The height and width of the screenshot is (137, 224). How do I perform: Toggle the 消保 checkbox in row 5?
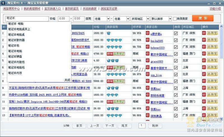click(176, 61)
